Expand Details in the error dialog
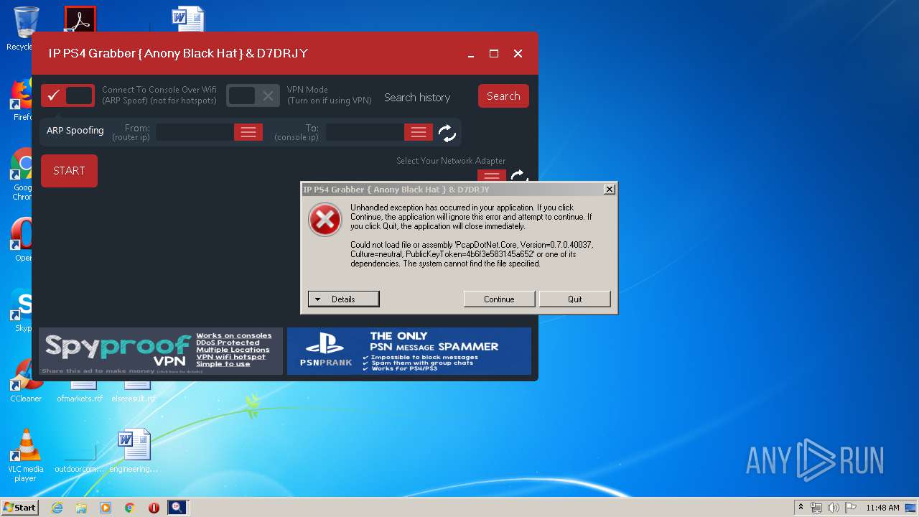 tap(343, 299)
